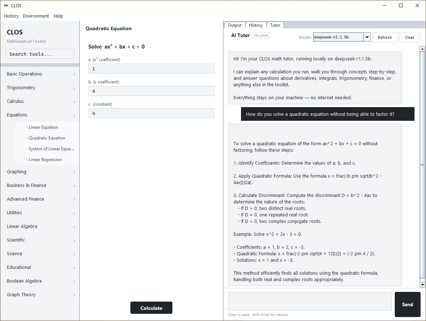
Task: Expand the Utilities category
Action: coord(40,212)
